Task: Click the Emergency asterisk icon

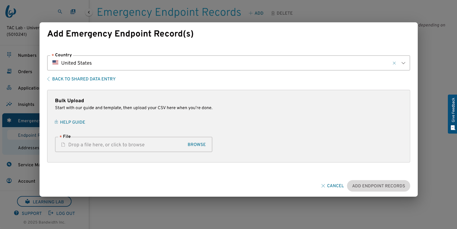Action: (x=9, y=120)
